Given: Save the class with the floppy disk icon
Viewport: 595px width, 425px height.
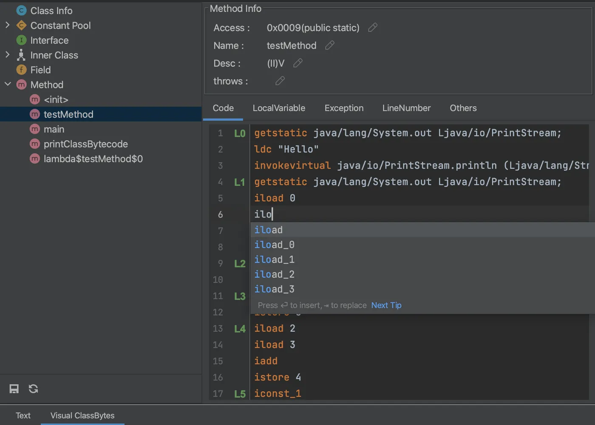Looking at the screenshot, I should coord(14,388).
